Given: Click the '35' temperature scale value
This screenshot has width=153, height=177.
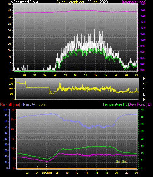Looking at the screenshot, I should click(x=142, y=117).
